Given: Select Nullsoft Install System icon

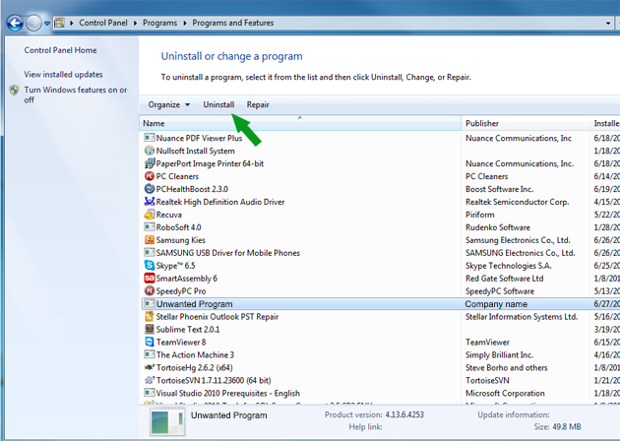Looking at the screenshot, I should (x=149, y=151).
